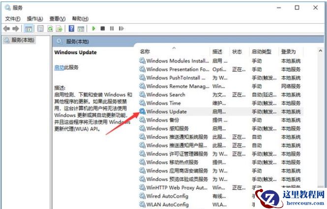The height and width of the screenshot is (209, 327).
Task: Click the scrollbar up arrow in services list
Action: (x=321, y=51)
